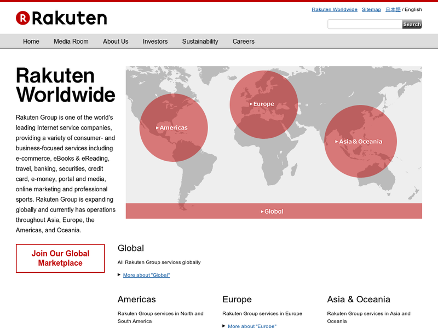The image size is (438, 328).
Task: Navigate to Sustainability page
Action: point(200,42)
